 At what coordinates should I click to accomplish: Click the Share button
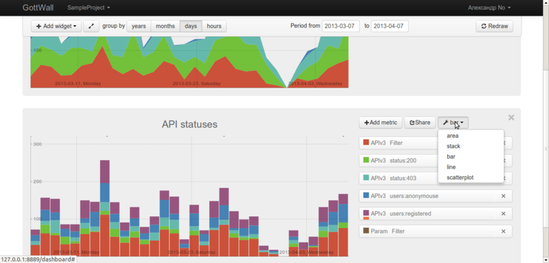tap(420, 123)
